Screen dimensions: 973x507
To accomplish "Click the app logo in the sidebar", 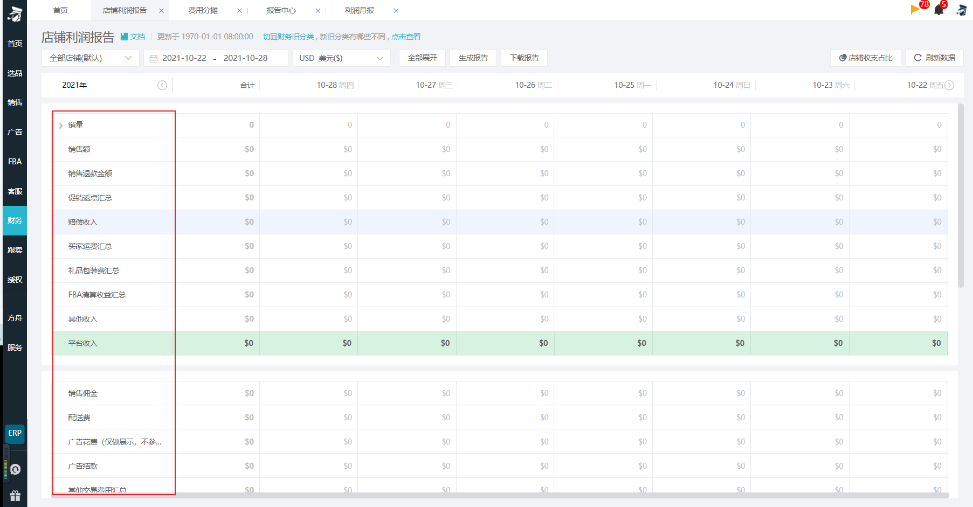I will [x=15, y=14].
